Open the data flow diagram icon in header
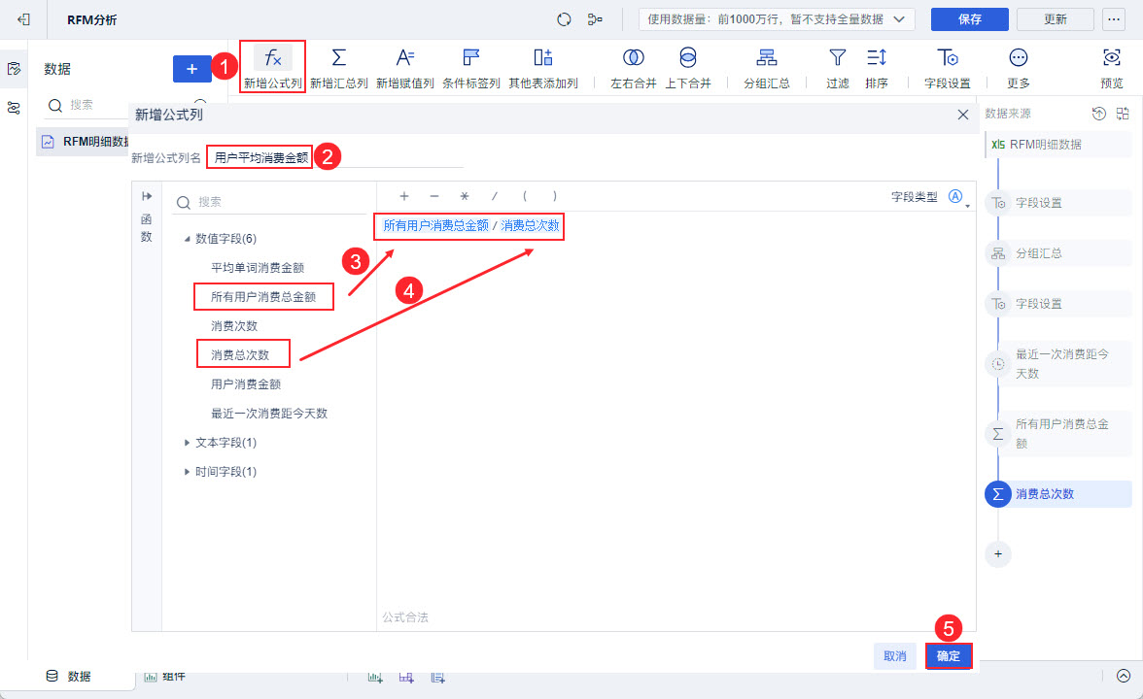1143x699 pixels. click(x=595, y=19)
